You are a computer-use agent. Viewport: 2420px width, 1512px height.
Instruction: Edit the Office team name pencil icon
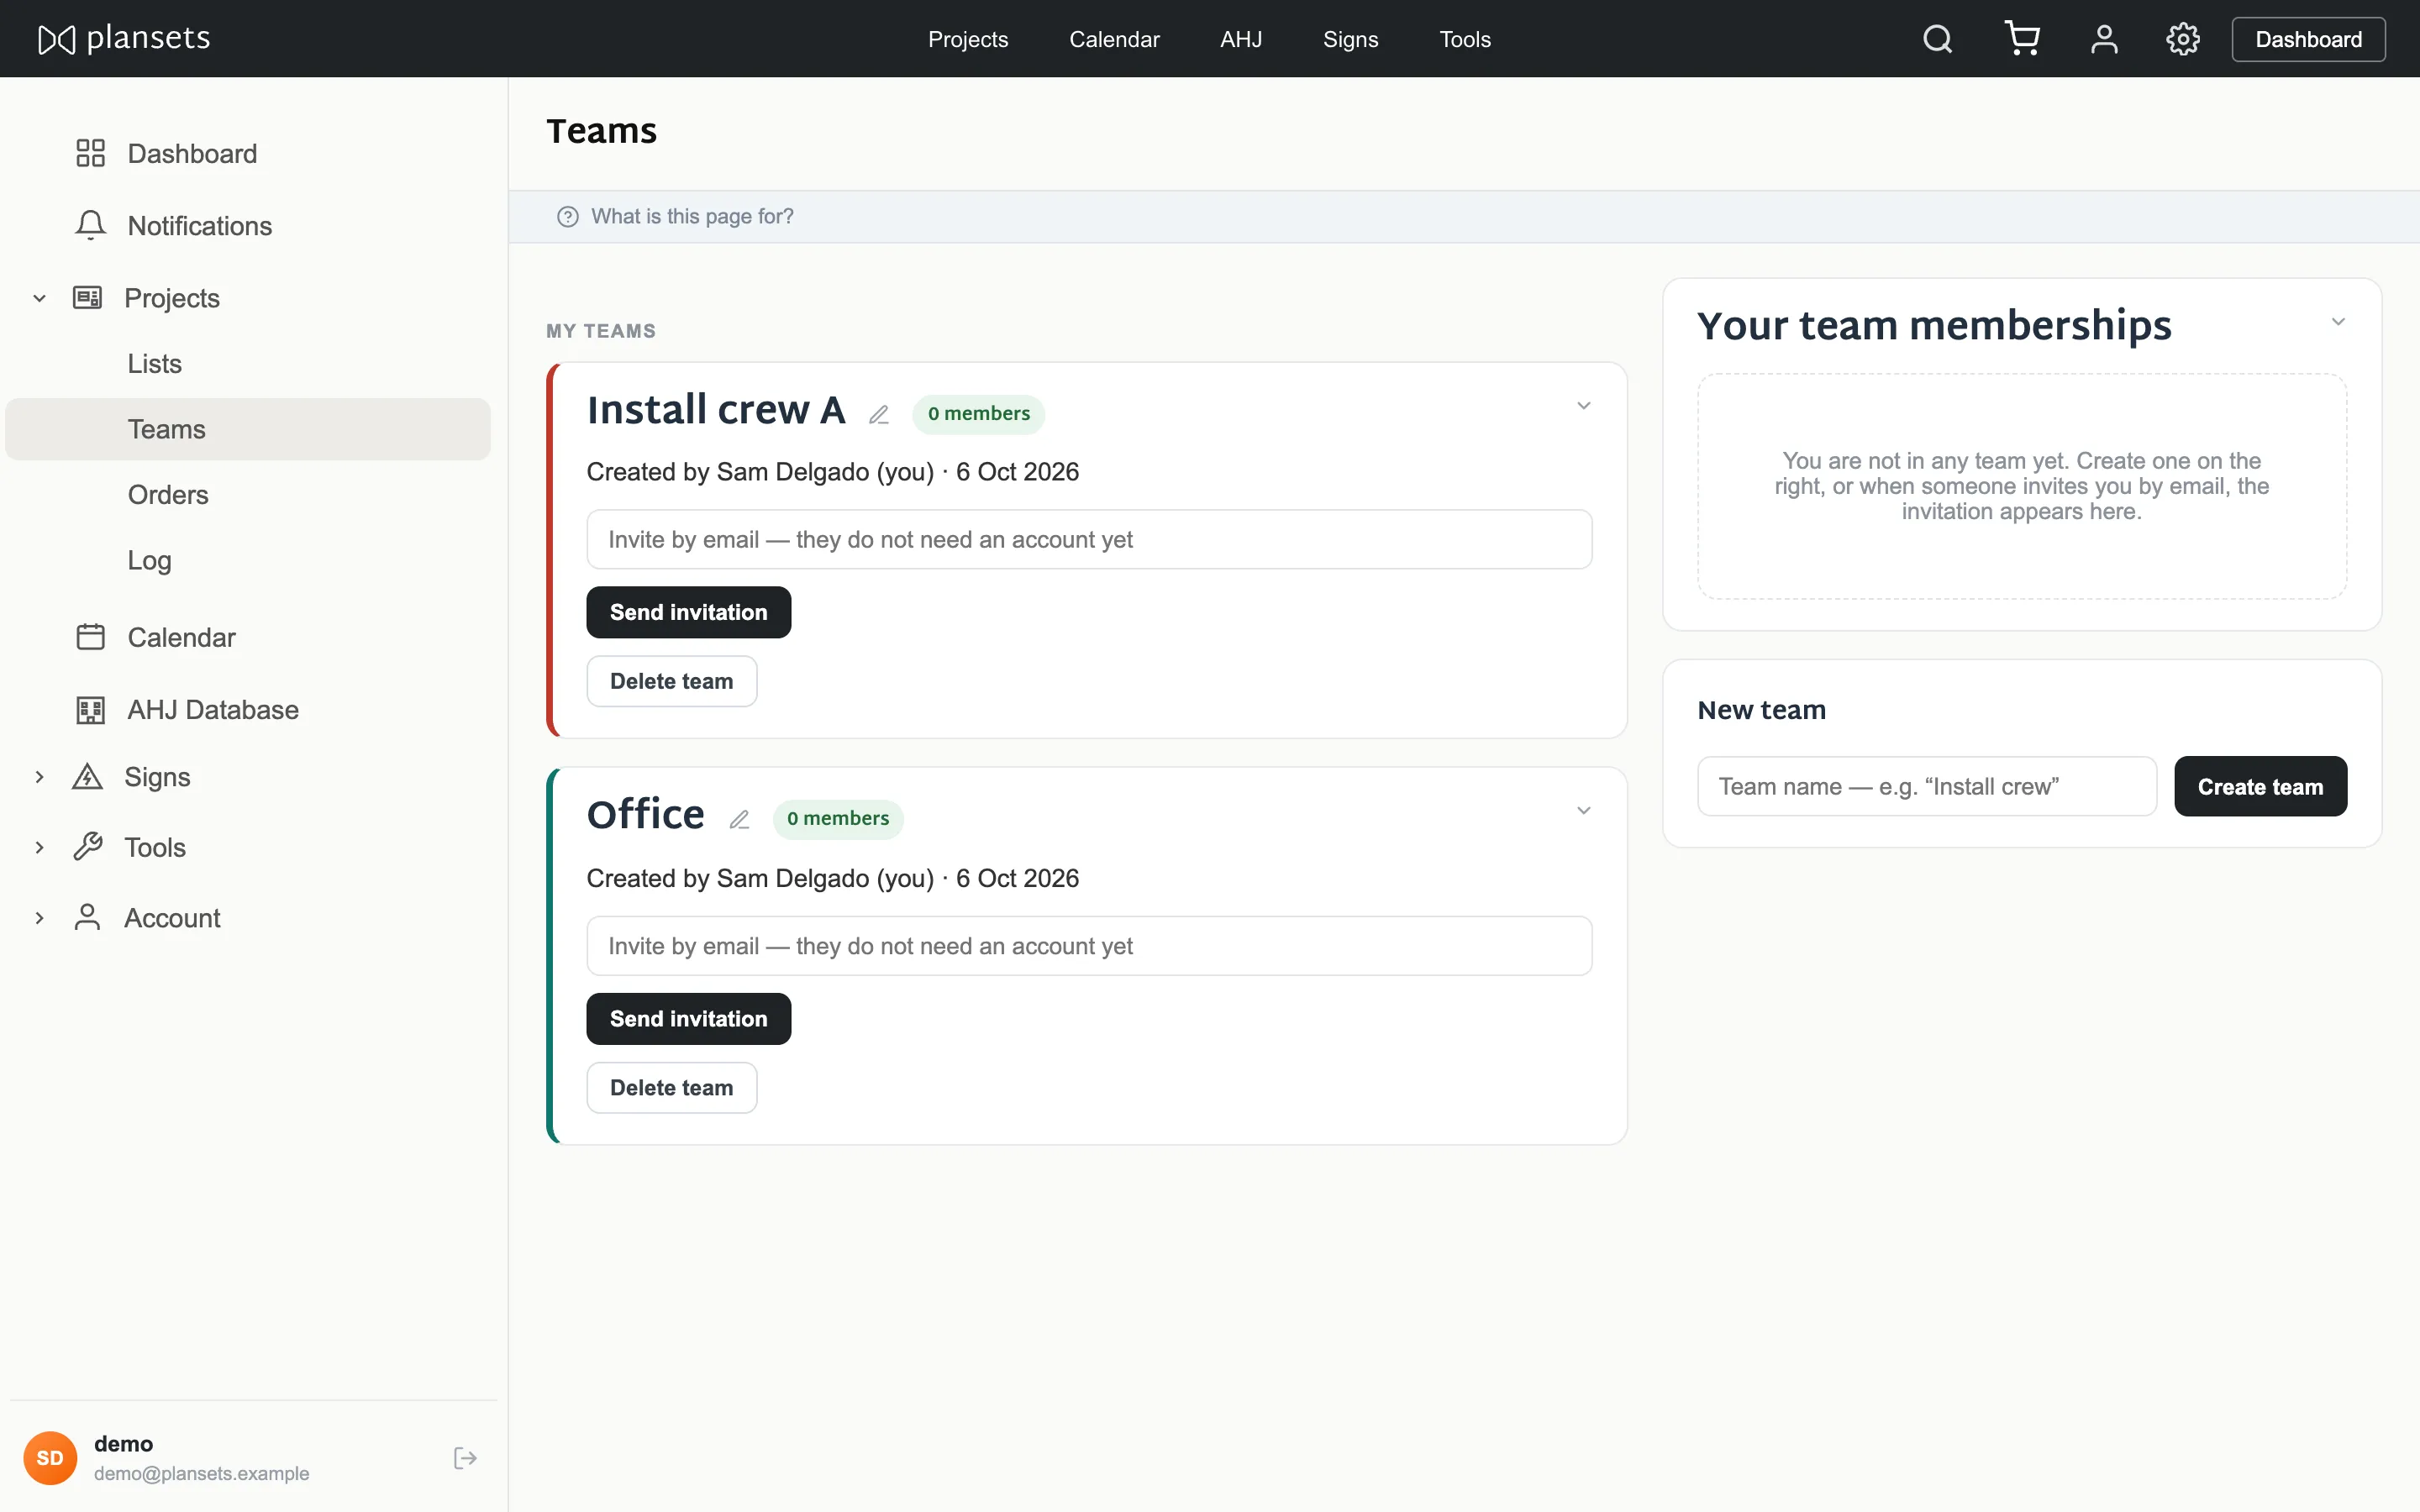pos(739,819)
